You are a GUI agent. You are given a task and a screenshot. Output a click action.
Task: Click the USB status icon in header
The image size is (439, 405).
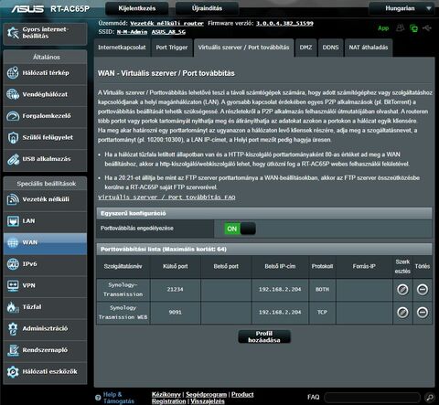pos(427,28)
